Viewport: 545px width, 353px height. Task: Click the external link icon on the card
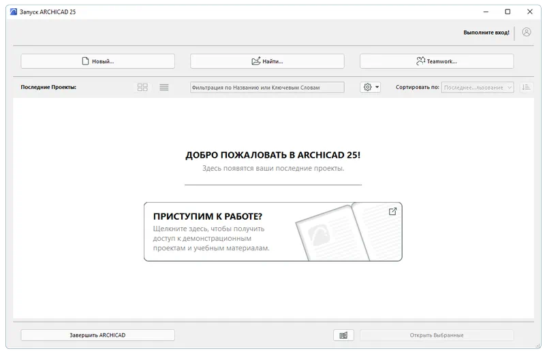click(392, 212)
